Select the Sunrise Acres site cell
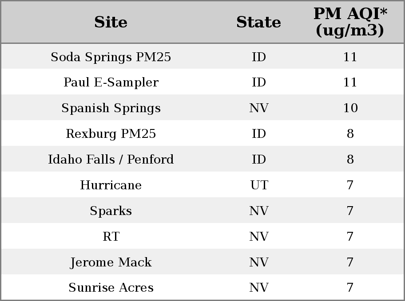 point(111,287)
